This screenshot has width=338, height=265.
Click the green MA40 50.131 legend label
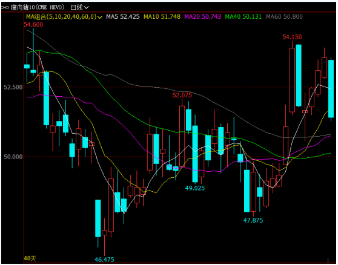(243, 16)
